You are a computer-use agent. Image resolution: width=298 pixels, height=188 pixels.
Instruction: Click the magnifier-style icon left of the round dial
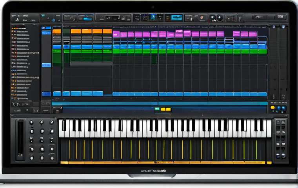(212, 18)
